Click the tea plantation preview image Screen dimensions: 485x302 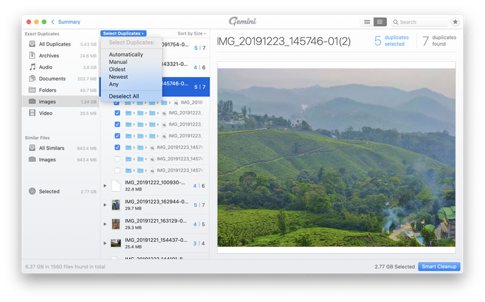pyautogui.click(x=336, y=158)
